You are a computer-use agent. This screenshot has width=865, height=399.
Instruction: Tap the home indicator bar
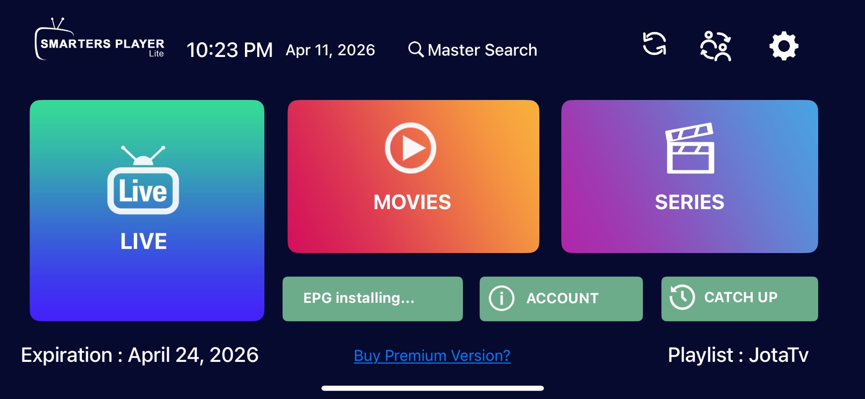click(432, 388)
